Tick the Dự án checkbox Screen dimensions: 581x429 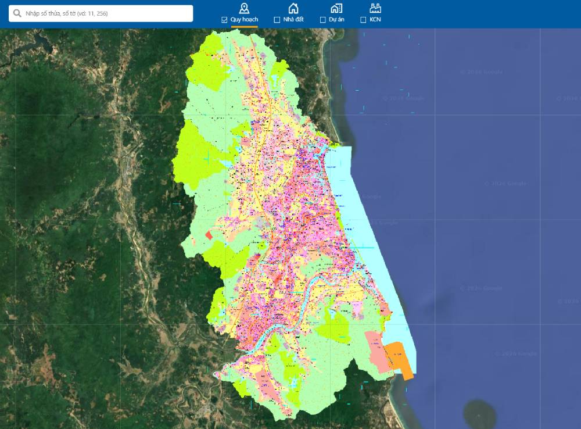click(x=323, y=20)
